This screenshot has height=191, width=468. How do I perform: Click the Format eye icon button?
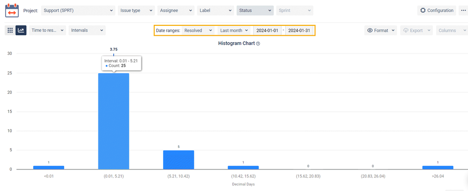coord(380,30)
